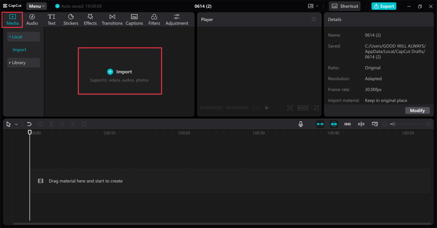Screen dimensions: 437x228
Task: Open the selection tool mode dropdown
Action: coord(16,124)
